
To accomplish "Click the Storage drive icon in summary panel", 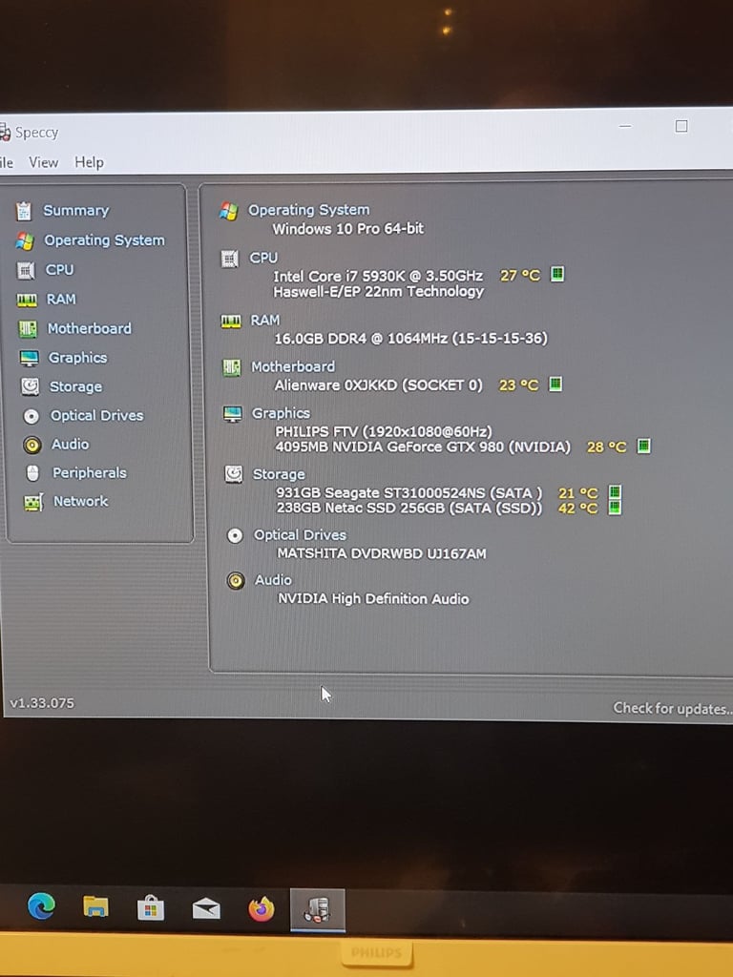I will pyautogui.click(x=234, y=474).
